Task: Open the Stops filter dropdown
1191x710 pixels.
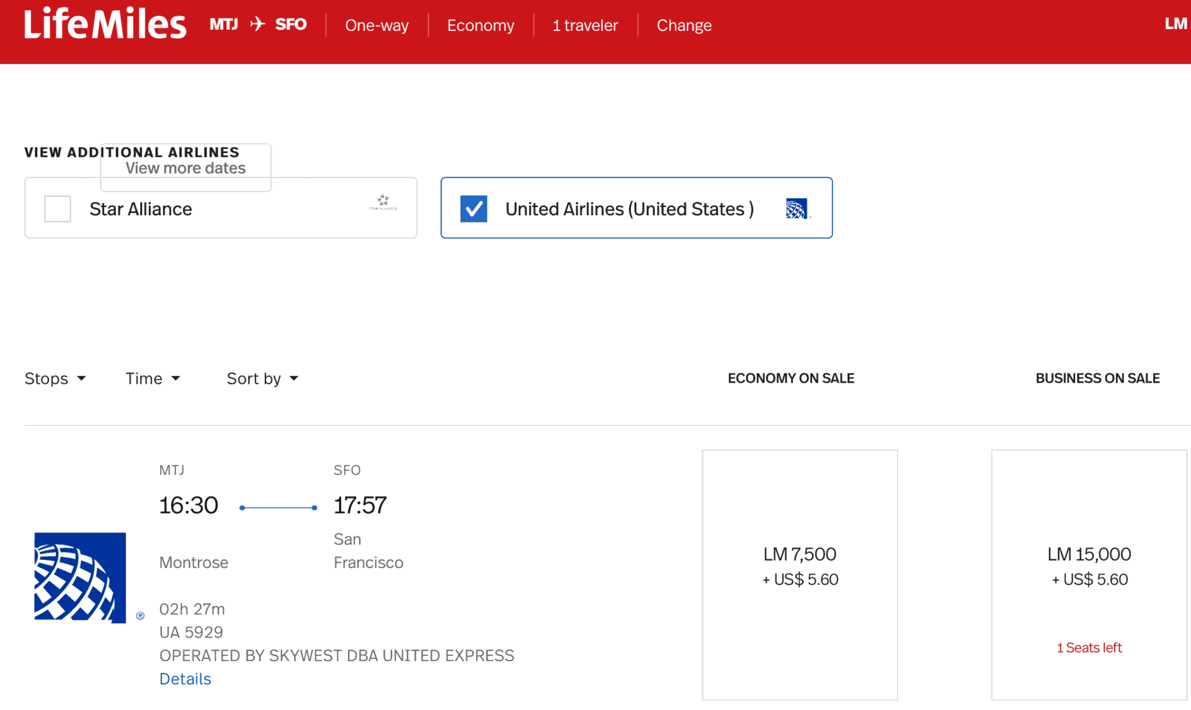Action: click(55, 378)
